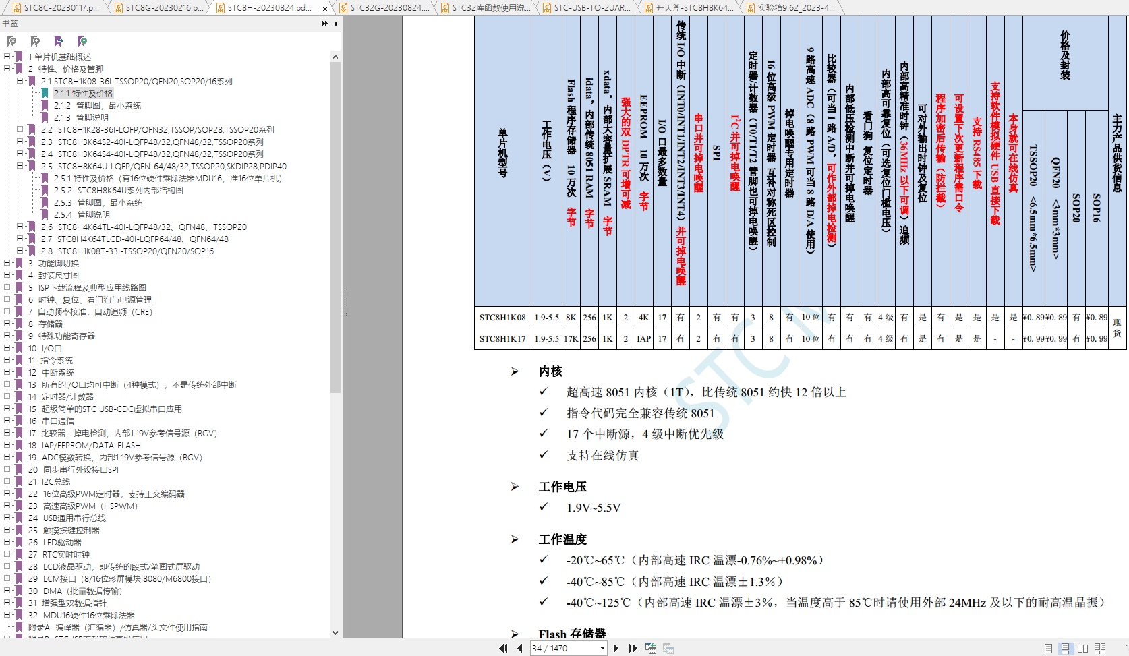Click STC8H1K08 model cell in table

tap(502, 318)
